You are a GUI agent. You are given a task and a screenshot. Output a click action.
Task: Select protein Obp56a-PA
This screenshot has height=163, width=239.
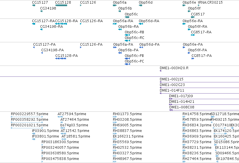point(123,45)
